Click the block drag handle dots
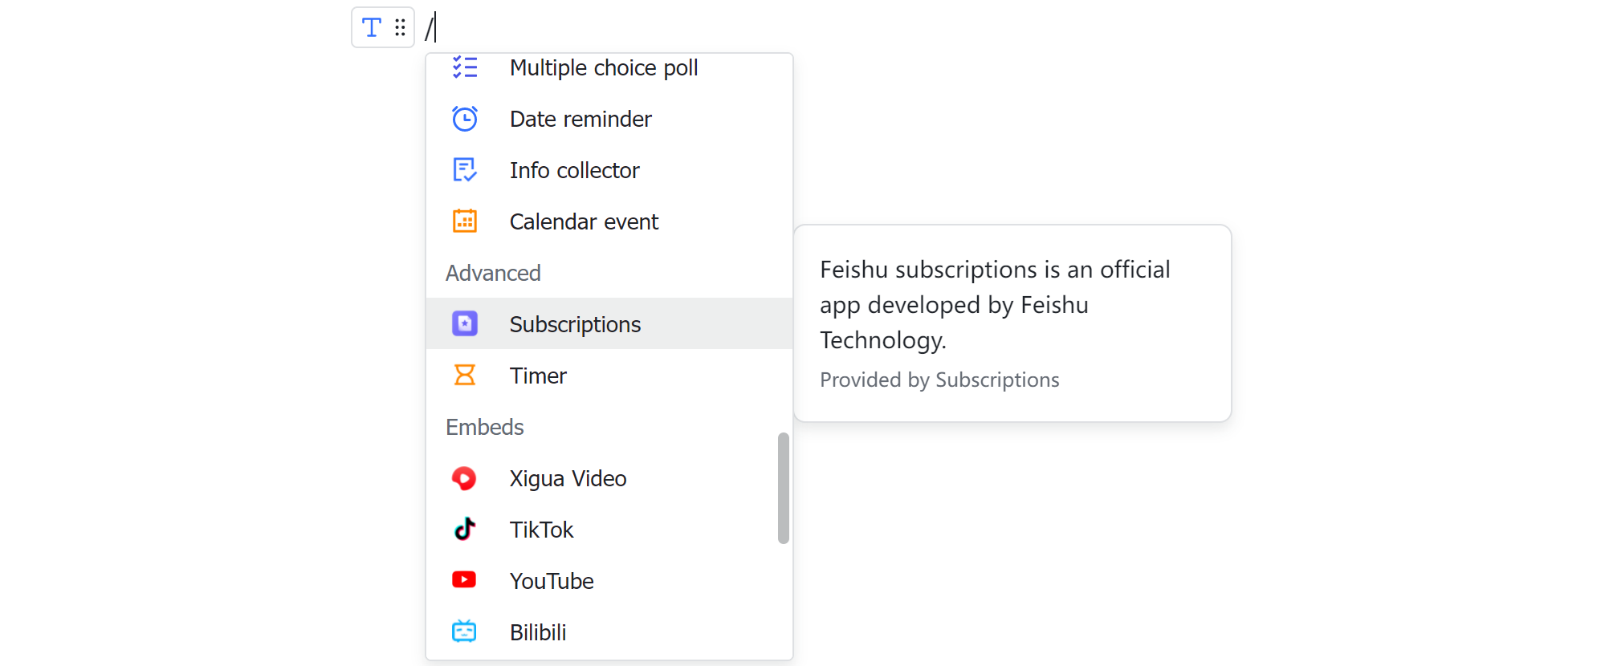This screenshot has width=1609, height=666. pos(399,26)
